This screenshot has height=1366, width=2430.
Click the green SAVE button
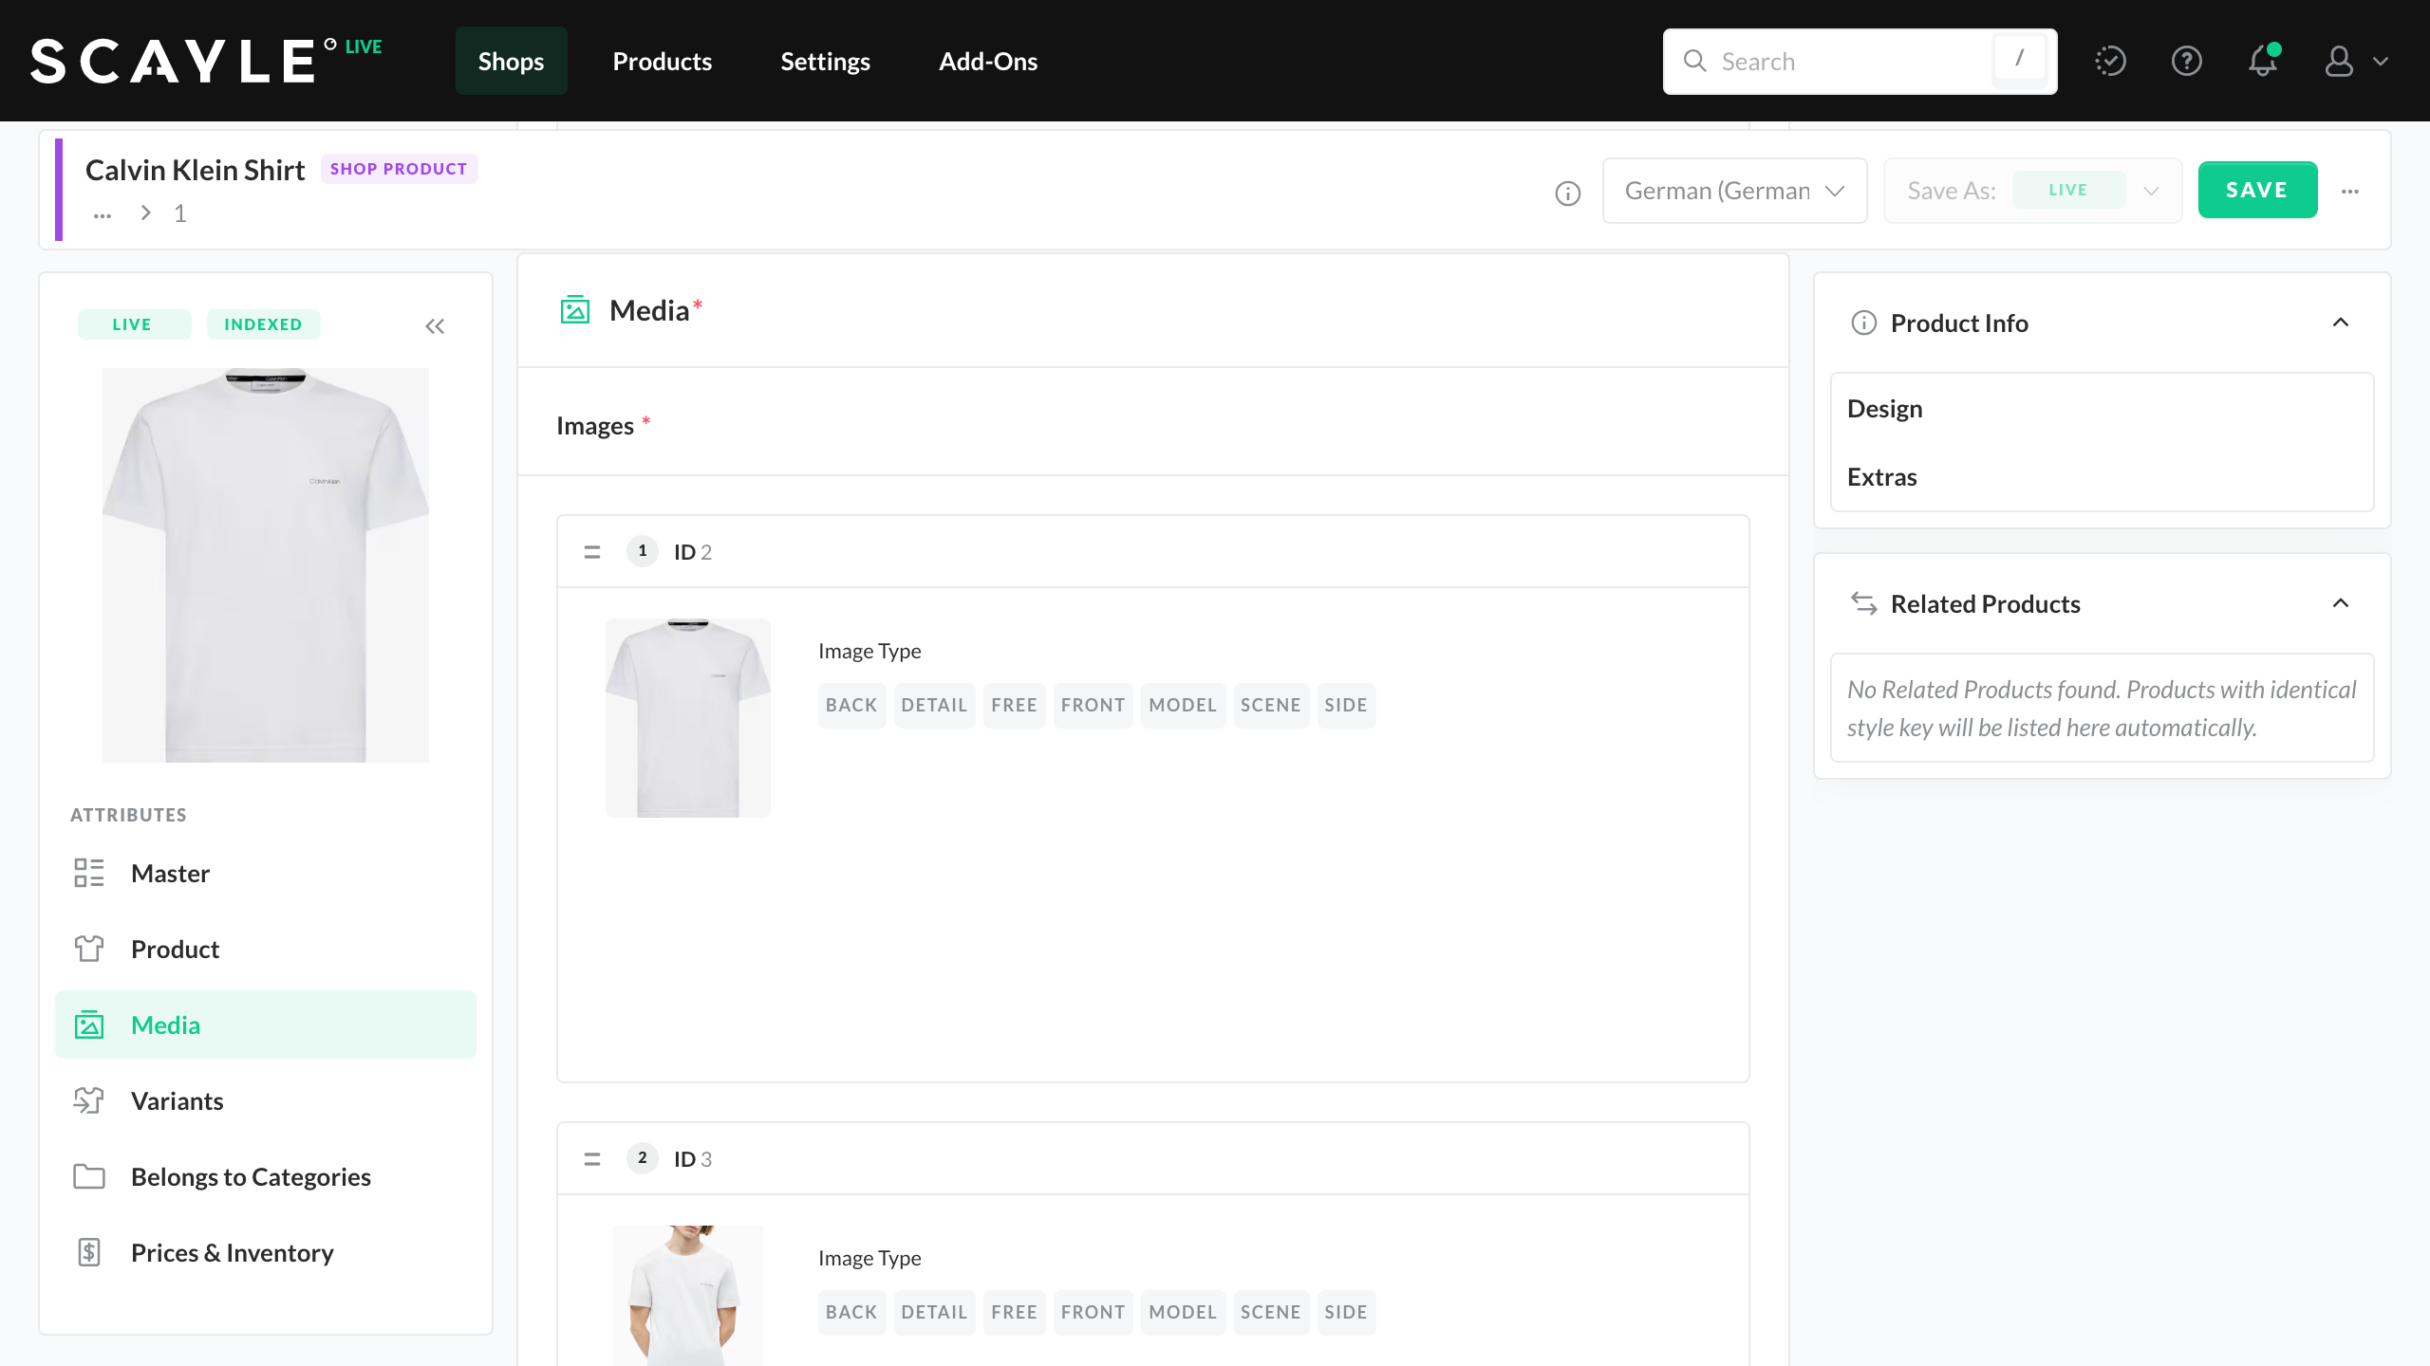point(2257,190)
